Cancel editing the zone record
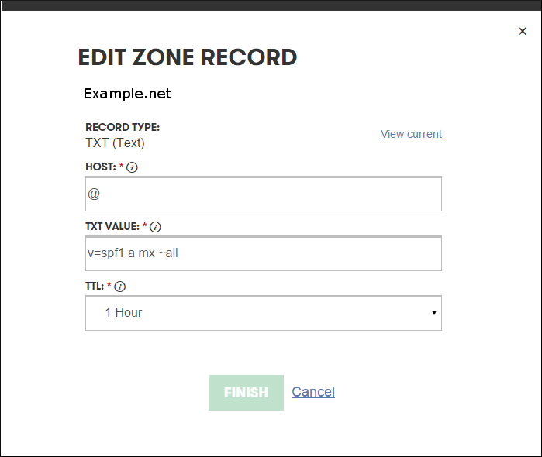 pyautogui.click(x=313, y=392)
